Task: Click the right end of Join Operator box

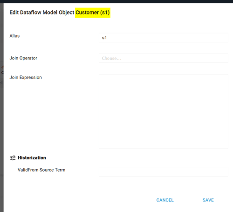Action: click(x=224, y=58)
